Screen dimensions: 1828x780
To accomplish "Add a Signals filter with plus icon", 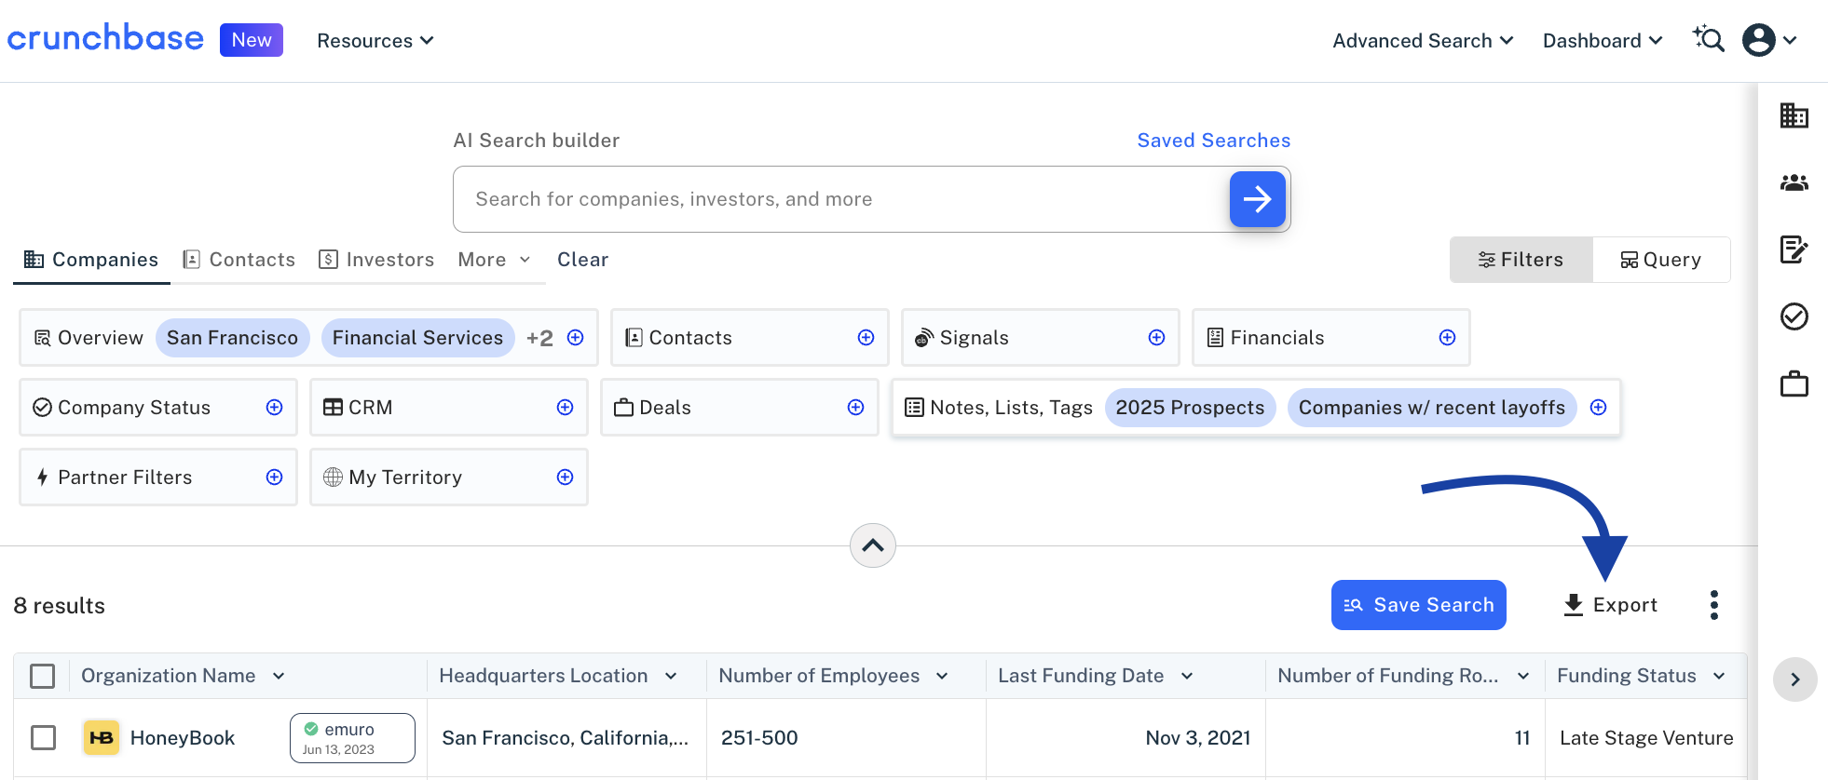I will (x=1156, y=338).
